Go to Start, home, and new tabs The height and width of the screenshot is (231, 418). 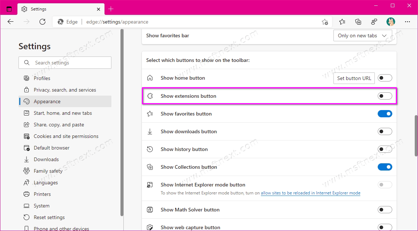62,113
